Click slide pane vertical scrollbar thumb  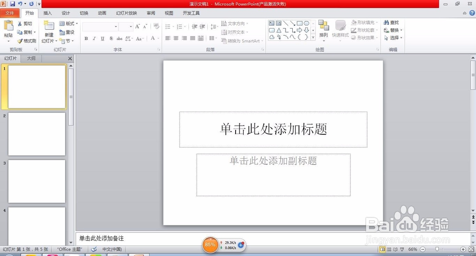tap(473, 75)
